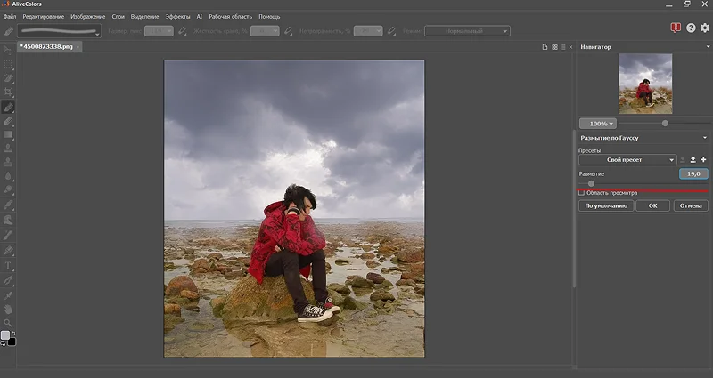Open the Свой пресет presets dropdown

[x=627, y=160]
